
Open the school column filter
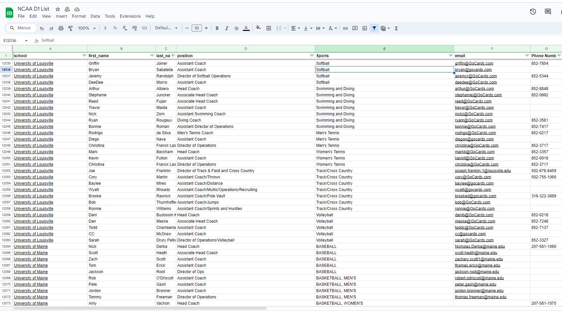point(84,55)
